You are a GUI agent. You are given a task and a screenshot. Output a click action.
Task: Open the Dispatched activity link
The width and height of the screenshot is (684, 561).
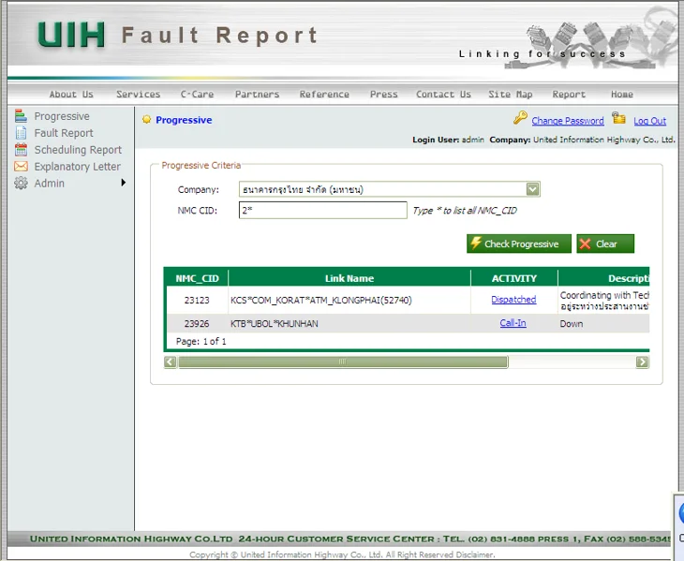pyautogui.click(x=513, y=300)
